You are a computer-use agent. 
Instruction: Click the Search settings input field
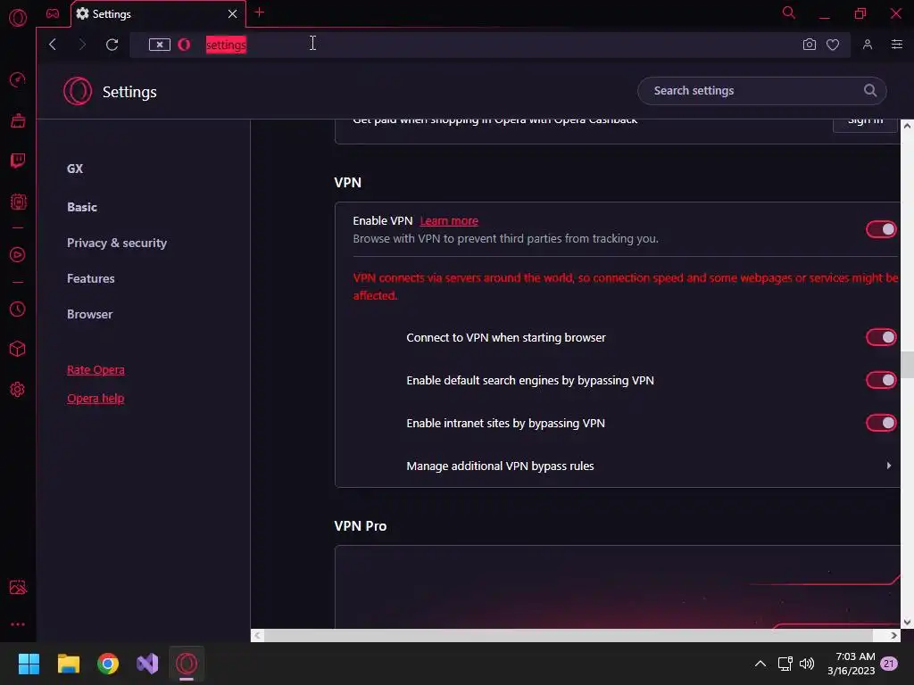tap(762, 91)
